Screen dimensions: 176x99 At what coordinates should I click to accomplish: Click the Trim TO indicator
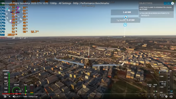coord(155,91)
